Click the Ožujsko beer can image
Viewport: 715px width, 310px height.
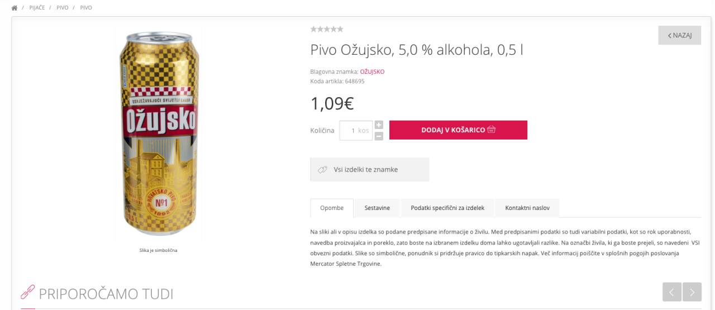[x=159, y=134]
